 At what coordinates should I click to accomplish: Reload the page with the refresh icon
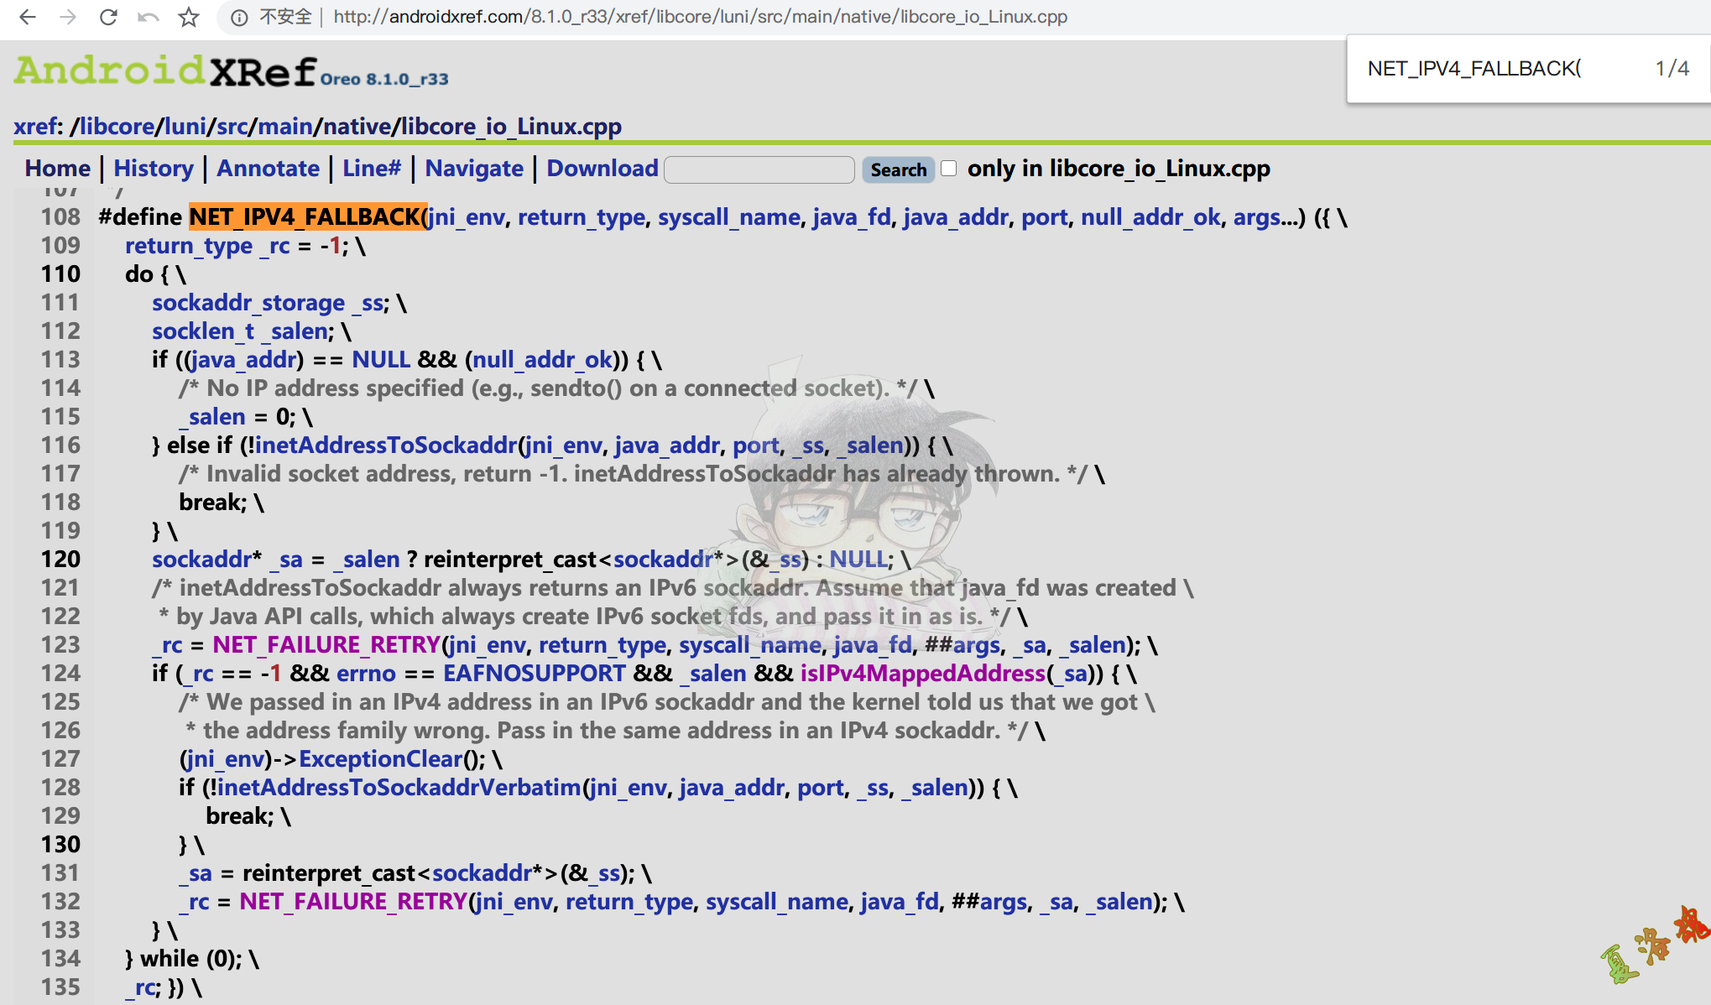(x=108, y=17)
